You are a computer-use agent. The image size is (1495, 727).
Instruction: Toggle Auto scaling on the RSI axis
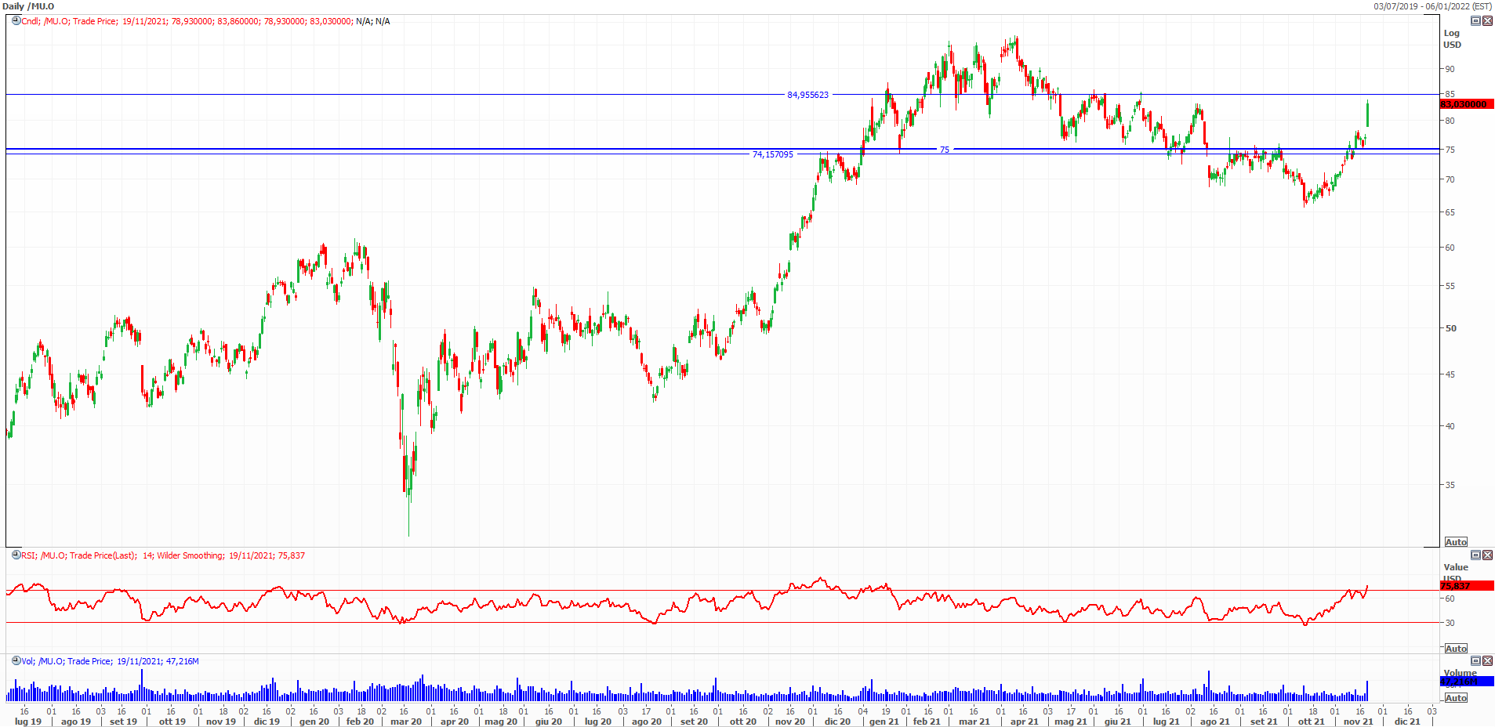coord(1456,649)
